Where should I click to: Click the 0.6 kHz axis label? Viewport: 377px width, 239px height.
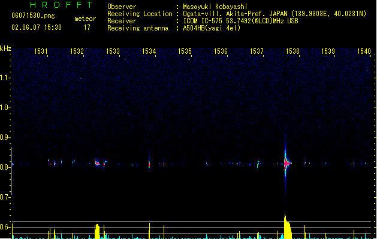[x=5, y=227]
